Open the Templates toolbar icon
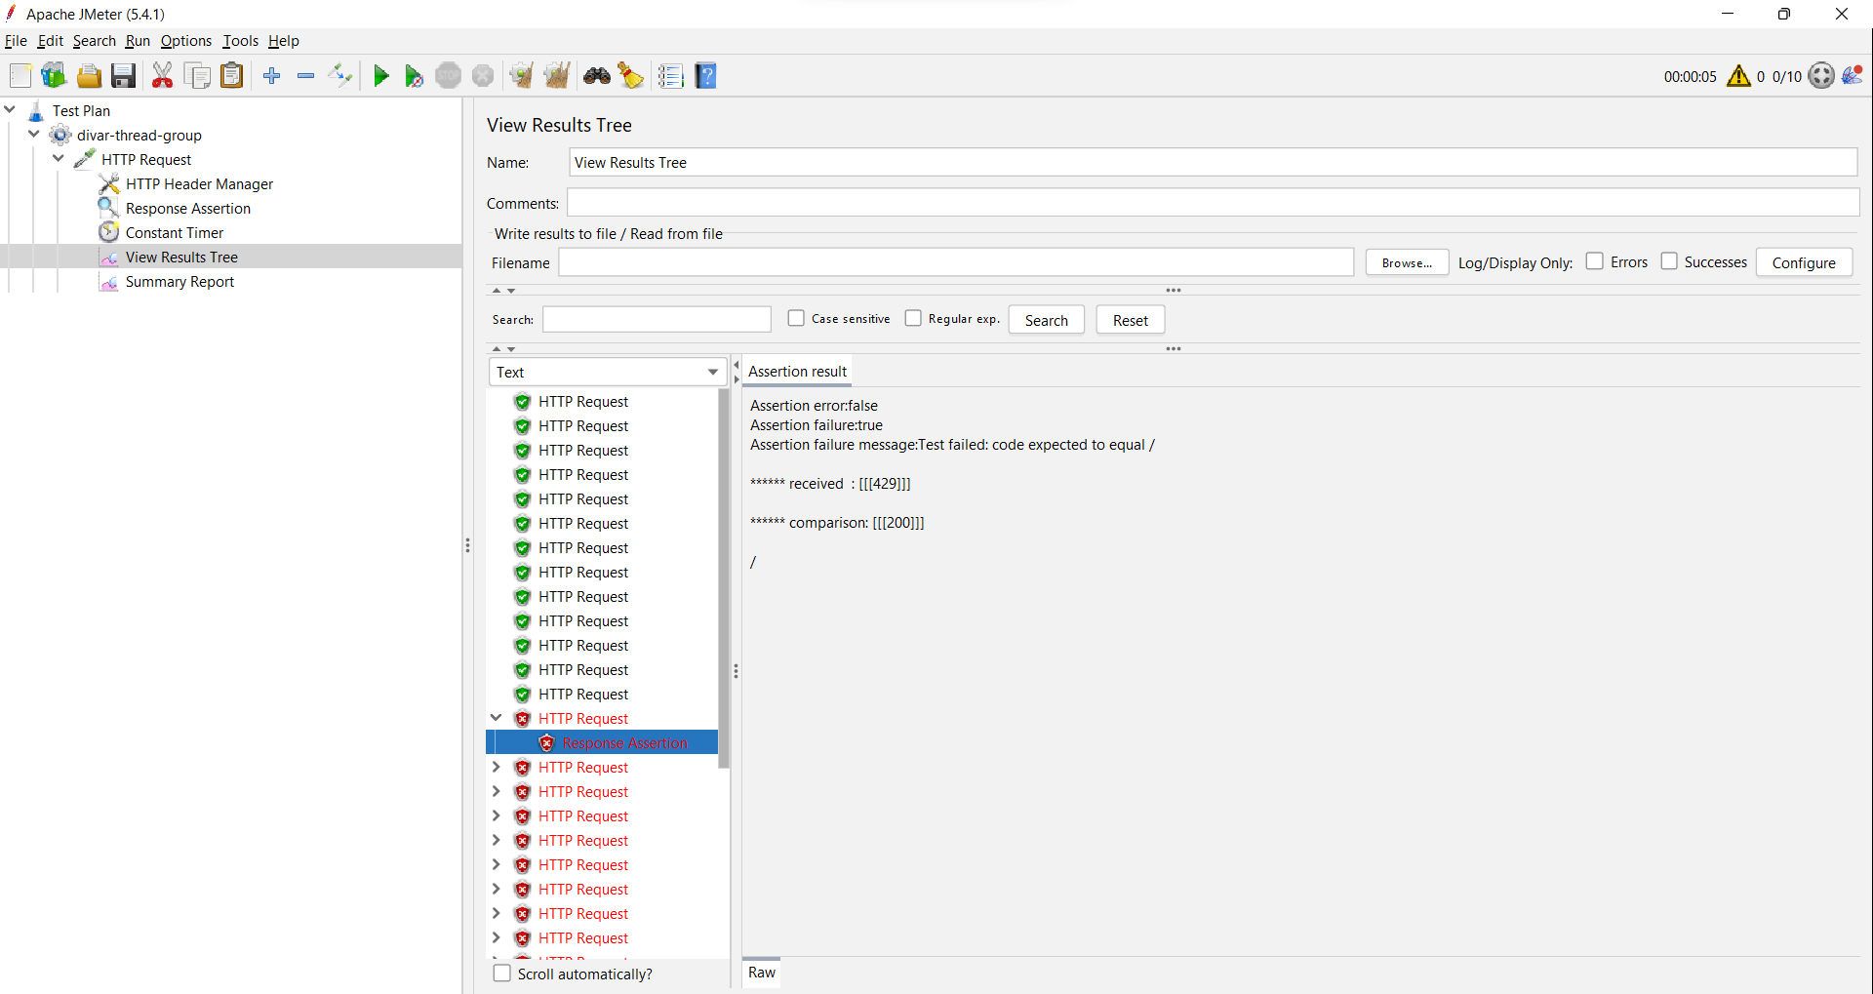The width and height of the screenshot is (1873, 994). (54, 76)
